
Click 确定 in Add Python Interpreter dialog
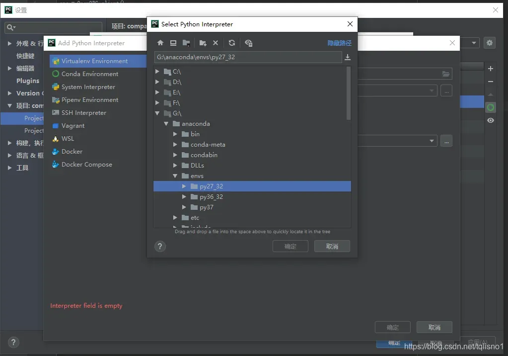click(x=393, y=328)
